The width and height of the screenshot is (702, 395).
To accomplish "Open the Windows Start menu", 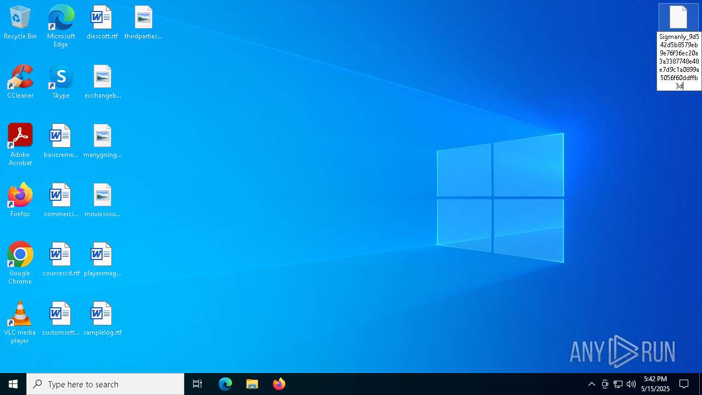I will click(x=13, y=384).
